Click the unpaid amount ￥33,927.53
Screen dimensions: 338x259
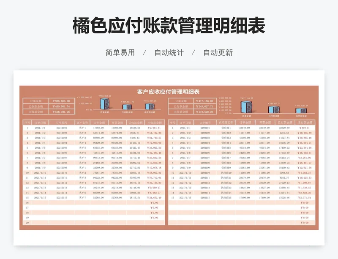coord(154,148)
